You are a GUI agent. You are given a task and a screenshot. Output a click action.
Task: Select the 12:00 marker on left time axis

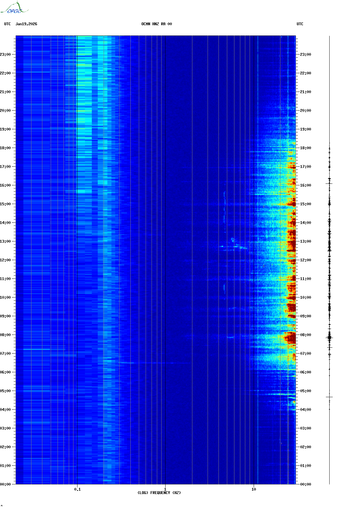pyautogui.click(x=5, y=260)
